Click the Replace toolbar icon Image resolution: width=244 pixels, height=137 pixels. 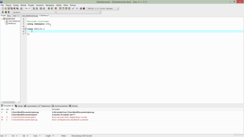point(37,8)
